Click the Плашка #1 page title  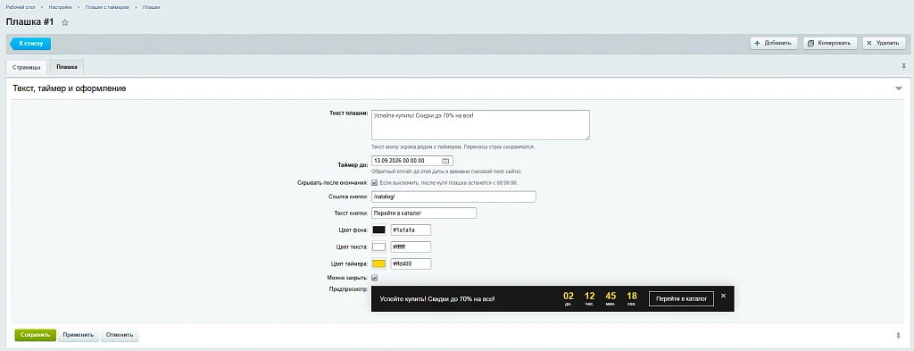coord(29,22)
